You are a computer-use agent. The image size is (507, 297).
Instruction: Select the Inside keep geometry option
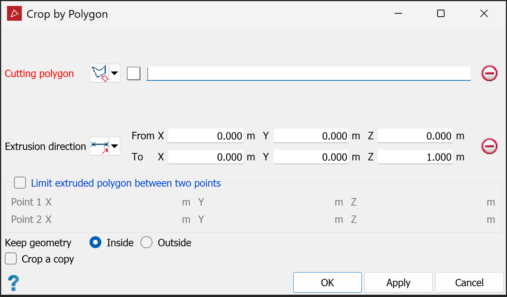click(95, 243)
